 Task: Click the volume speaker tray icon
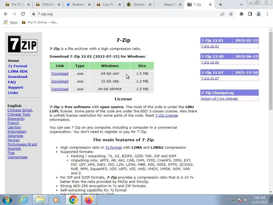tap(246, 200)
